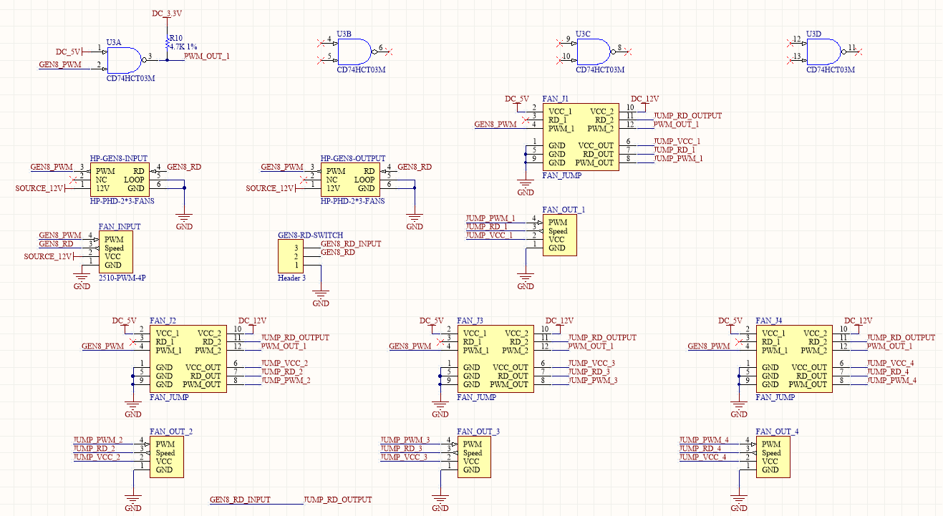Click the JUMP_VCC_3 label at FAN_OUT_3
The image size is (943, 516).
(x=405, y=457)
